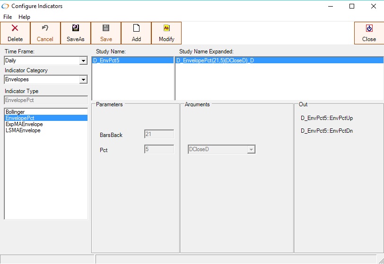
Task: Click the SaveAs toolbar icon
Action: (x=76, y=29)
